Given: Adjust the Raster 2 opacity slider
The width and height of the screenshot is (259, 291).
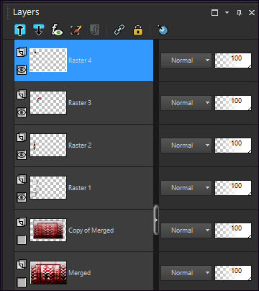Looking at the screenshot, I should (x=233, y=145).
